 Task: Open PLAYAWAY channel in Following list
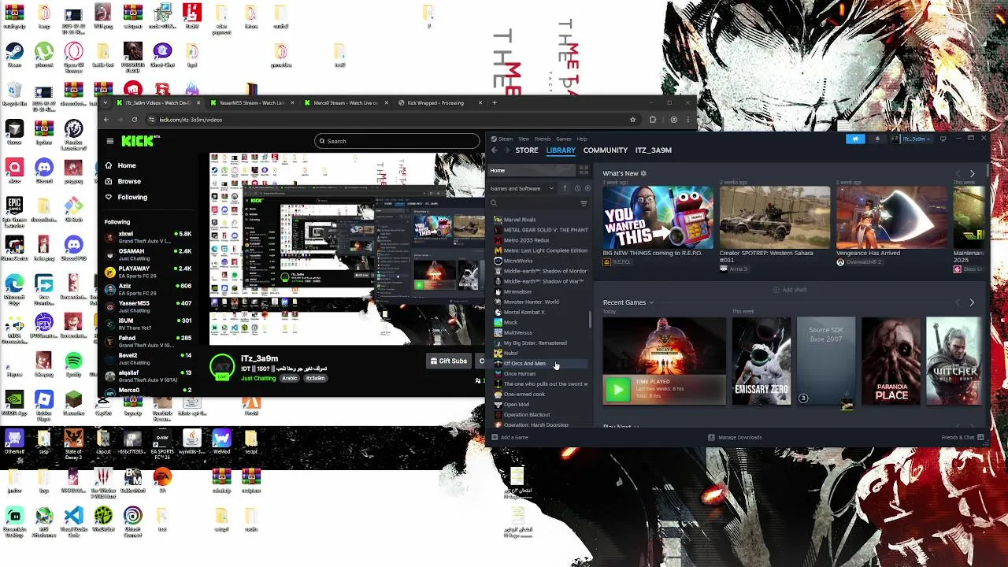[x=150, y=272]
